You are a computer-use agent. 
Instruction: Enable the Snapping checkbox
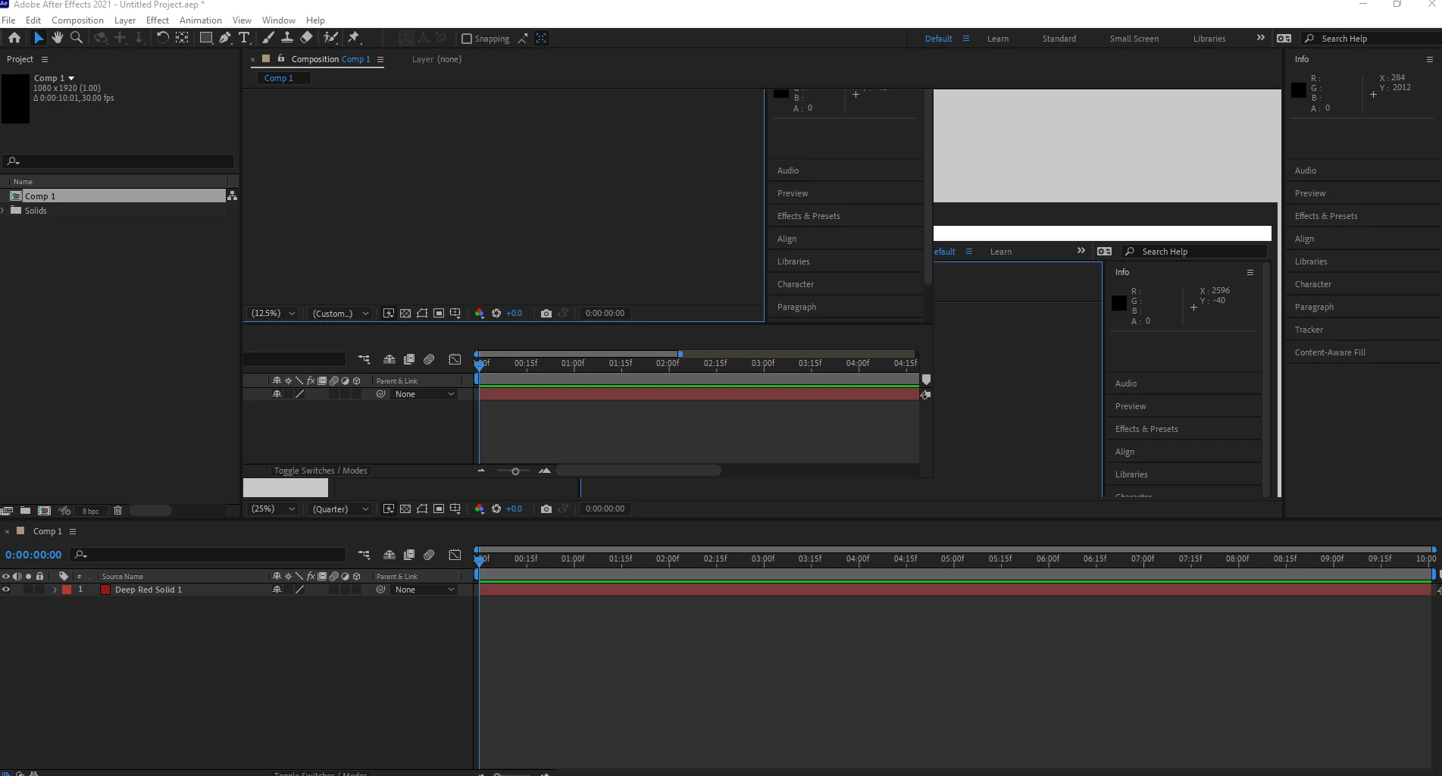[x=467, y=39]
